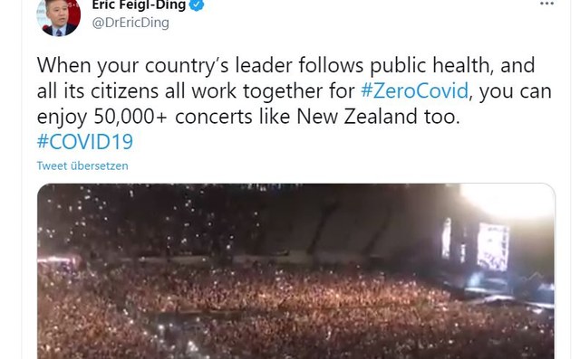The width and height of the screenshot is (580, 359).
Task: Open the @DrEricDing handle link
Action: point(130,23)
